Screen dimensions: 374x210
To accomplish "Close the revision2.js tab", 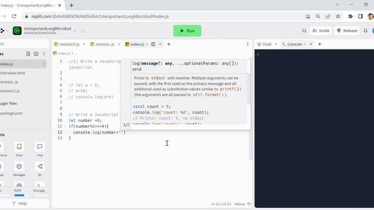I will coord(84,44).
